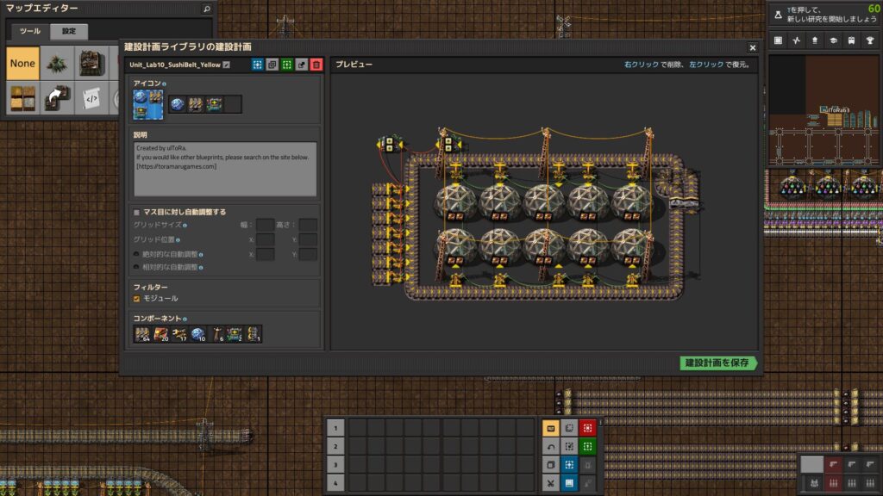Click the blue blueprint book shortcut button
Screen dimensions: 883x496
coord(569,483)
